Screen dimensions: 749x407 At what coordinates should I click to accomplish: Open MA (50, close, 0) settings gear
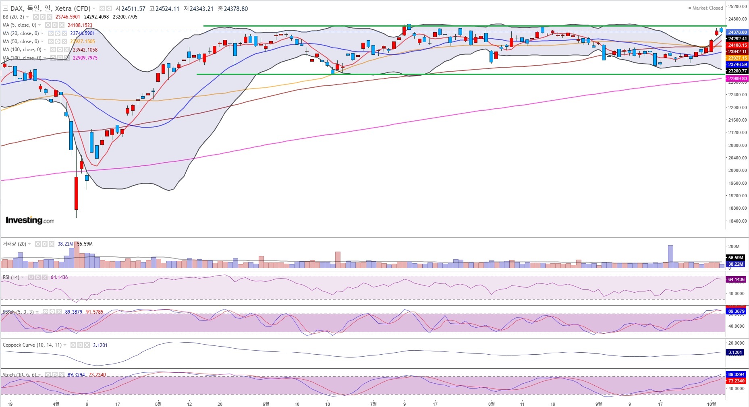pyautogui.click(x=57, y=41)
